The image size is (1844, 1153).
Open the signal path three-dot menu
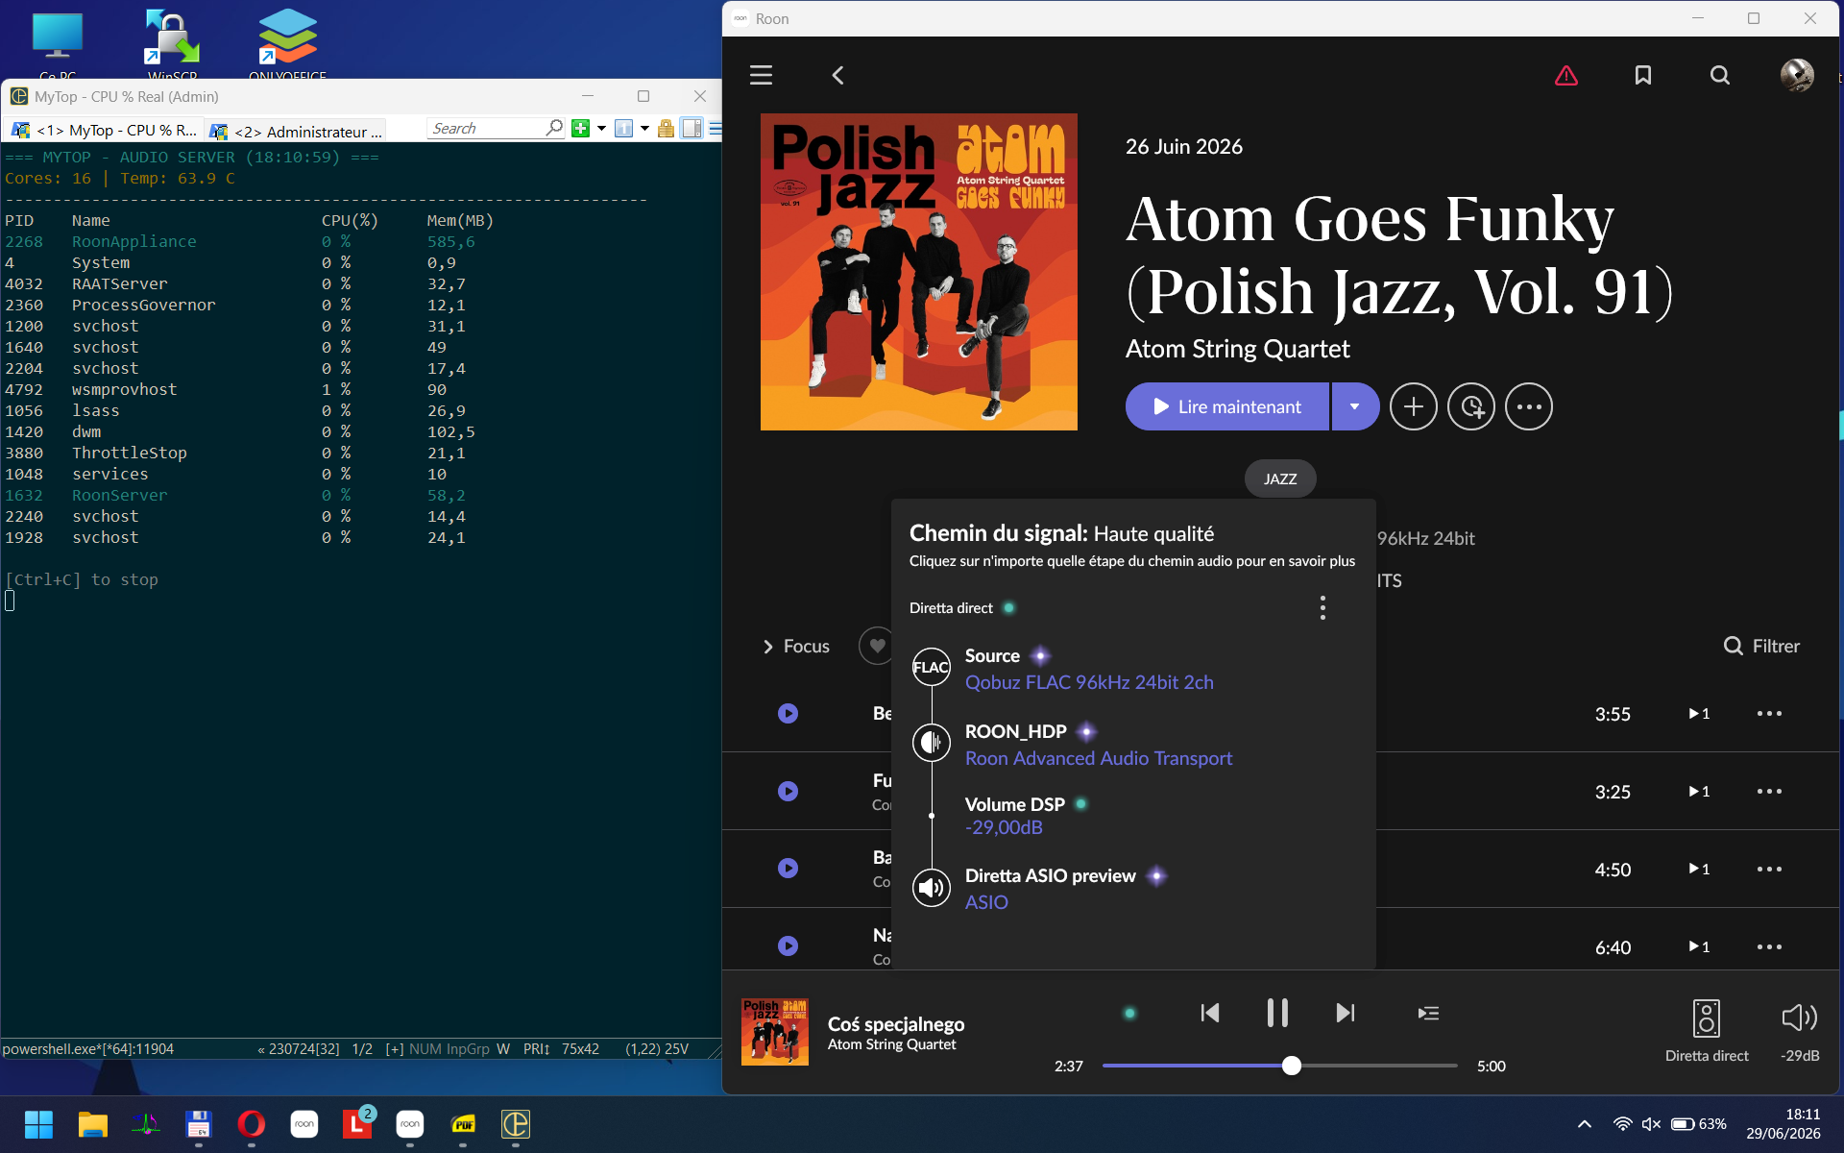[1322, 607]
